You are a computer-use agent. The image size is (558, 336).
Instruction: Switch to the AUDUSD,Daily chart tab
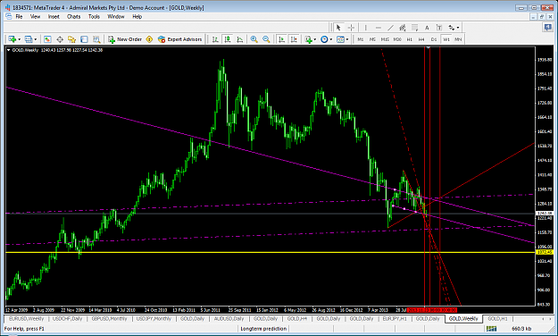[229, 318]
